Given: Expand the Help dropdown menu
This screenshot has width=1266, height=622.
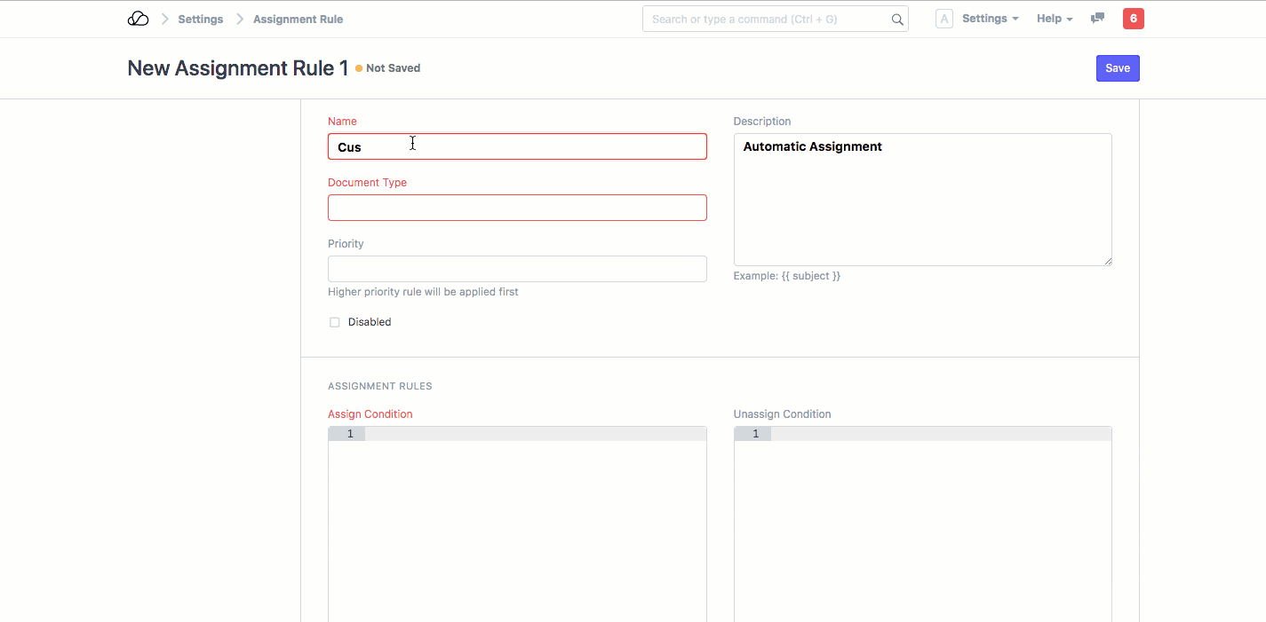Looking at the screenshot, I should click(1055, 19).
